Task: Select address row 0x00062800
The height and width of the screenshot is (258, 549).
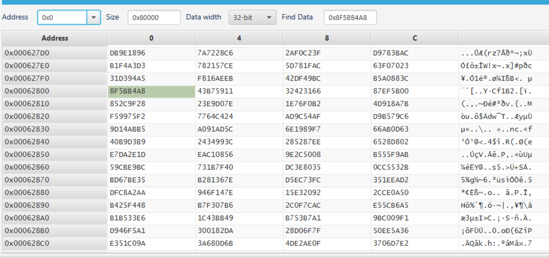Action: [x=55, y=91]
